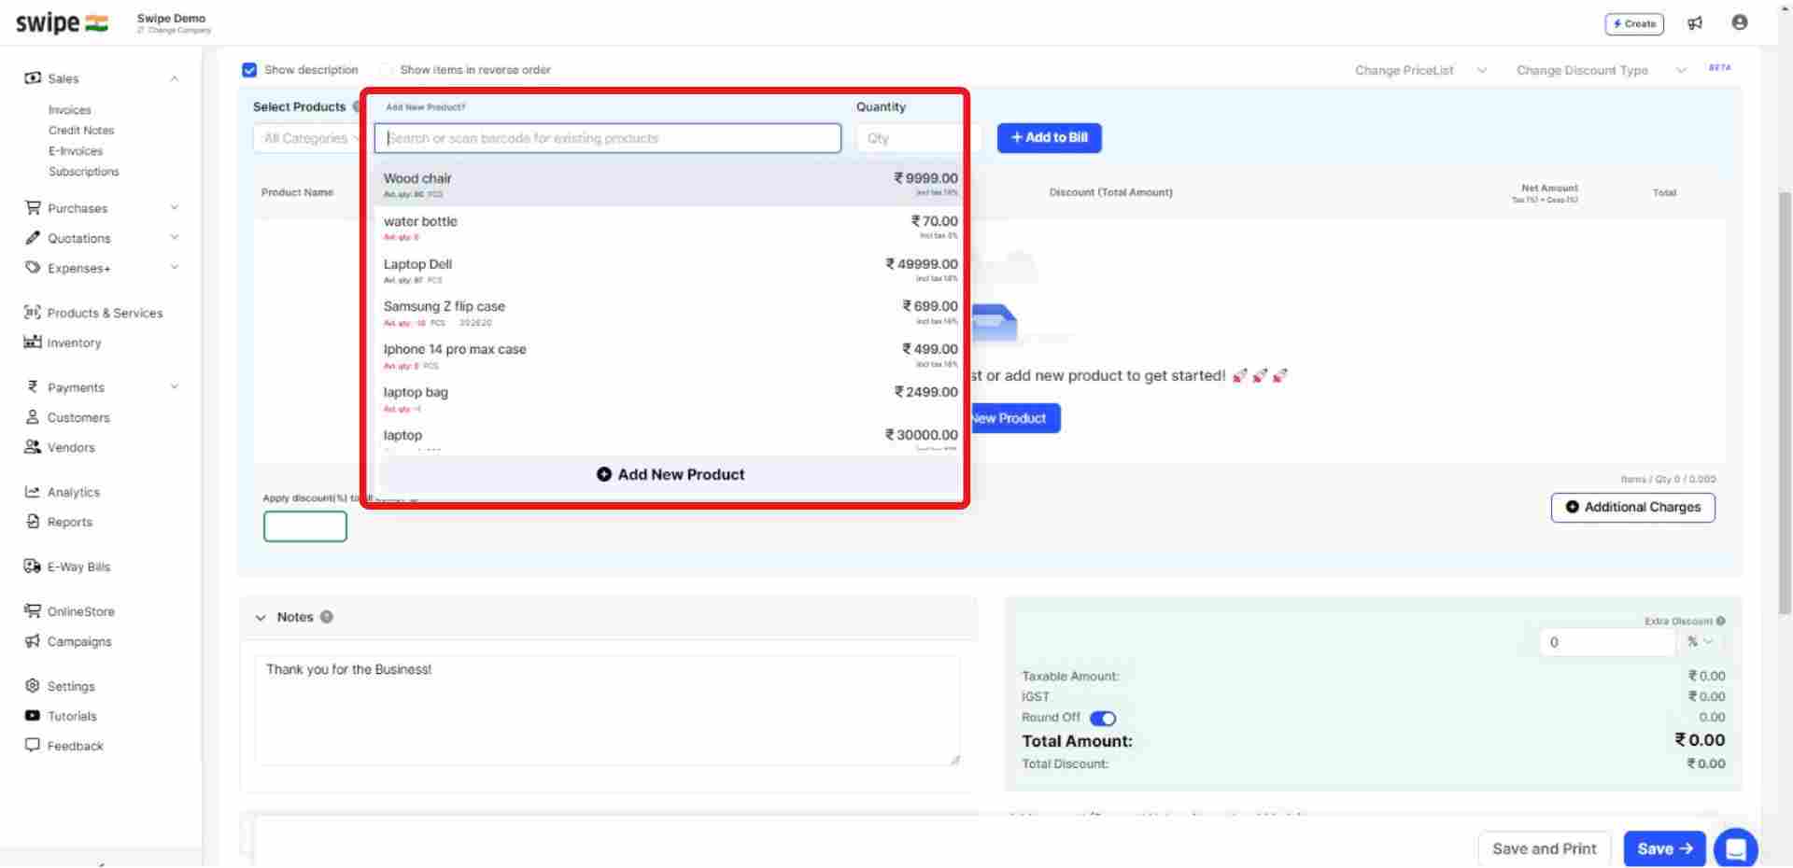Click the Quotations pen icon
Viewport: 1793px width, 868px height.
(33, 238)
